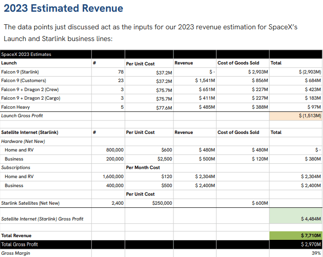Click 'Satellite Internet (Starlink) Gross Profit' label
This screenshot has height=257, width=323.
pos(42,219)
